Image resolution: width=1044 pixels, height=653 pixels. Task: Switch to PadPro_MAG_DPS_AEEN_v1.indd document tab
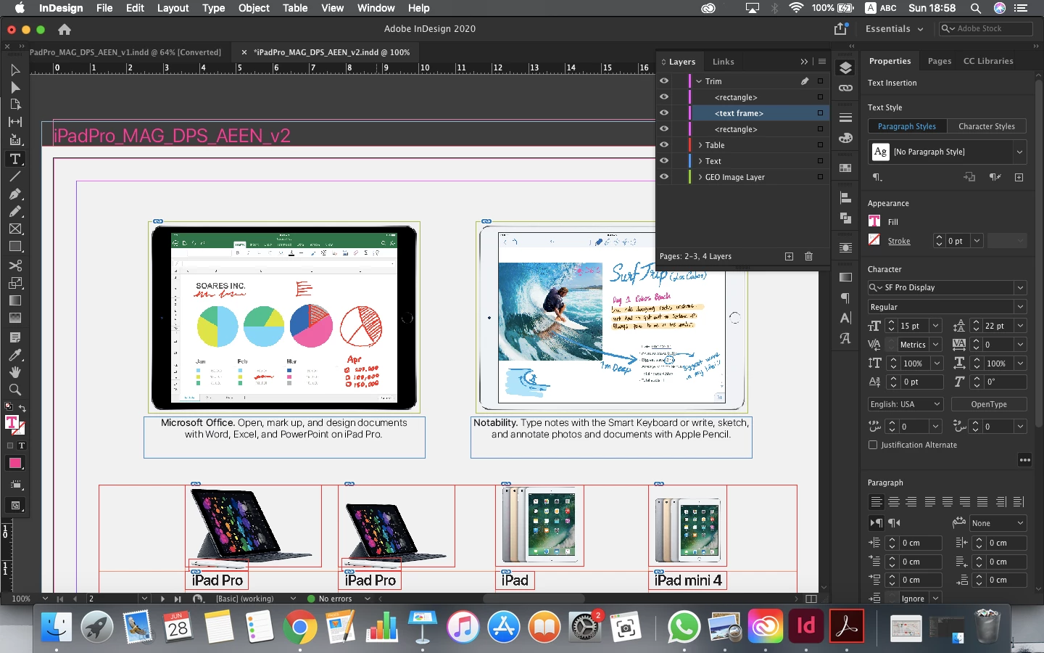[x=124, y=52]
